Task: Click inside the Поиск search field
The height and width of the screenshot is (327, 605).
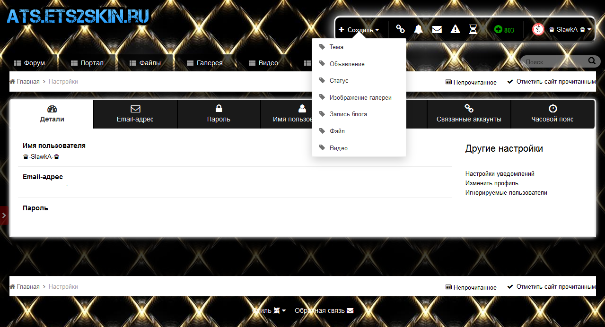Action: click(x=553, y=62)
